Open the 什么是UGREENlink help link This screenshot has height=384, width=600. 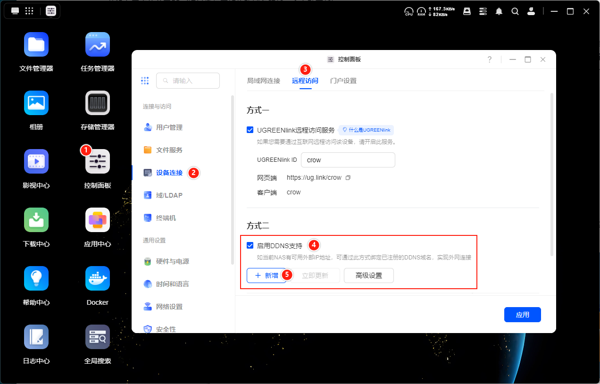(366, 130)
